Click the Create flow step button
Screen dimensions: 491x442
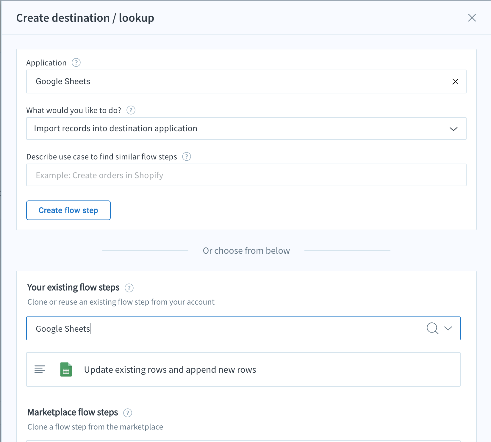pos(68,210)
